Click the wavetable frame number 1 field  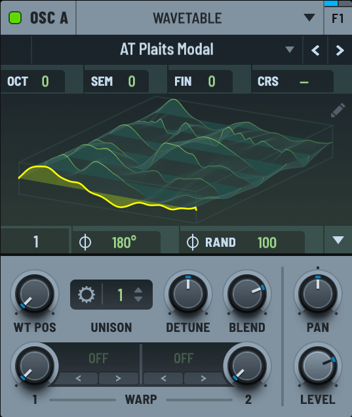(35, 242)
